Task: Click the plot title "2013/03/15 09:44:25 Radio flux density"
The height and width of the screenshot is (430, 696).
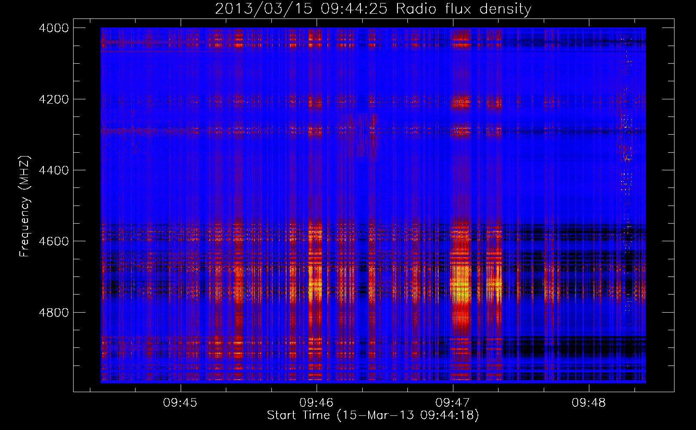Action: coord(373,9)
